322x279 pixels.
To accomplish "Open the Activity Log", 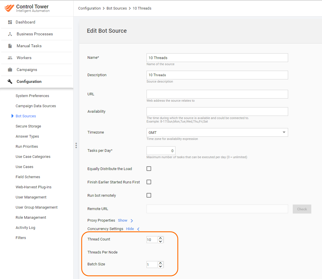I will tap(25, 228).
